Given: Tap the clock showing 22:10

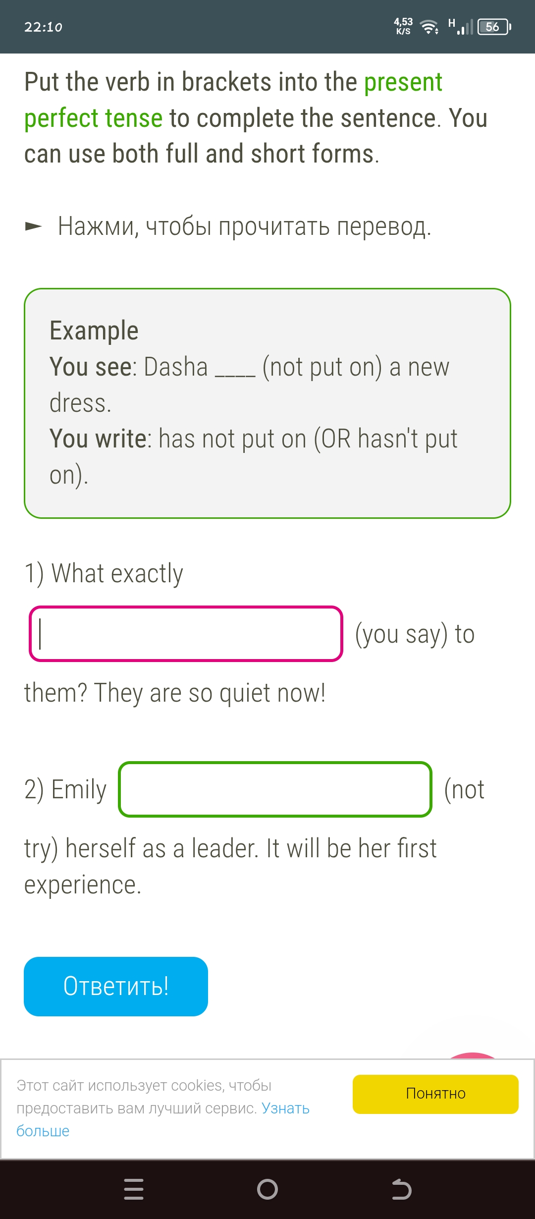Looking at the screenshot, I should tap(44, 27).
